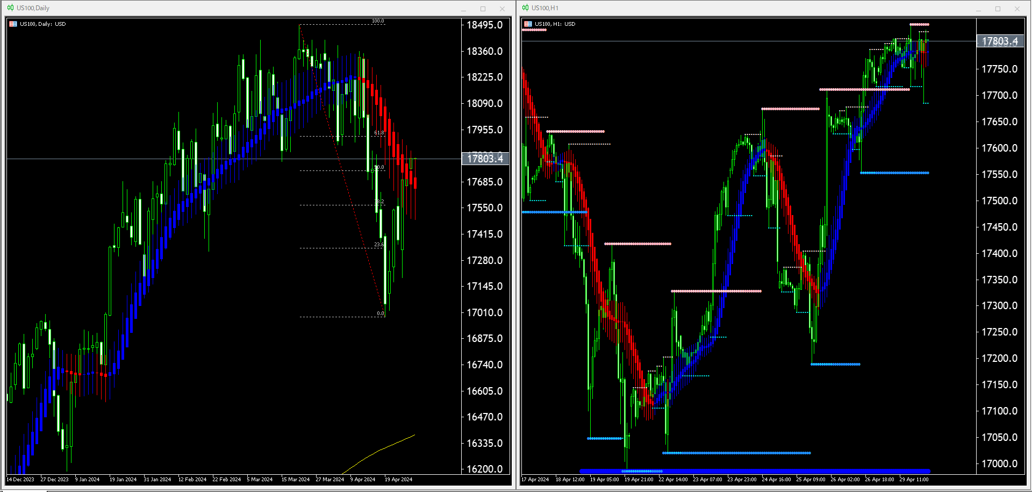Click the 9 Jan 2024 date on Daily axis
Viewport: 1032px width, 492px height.
click(88, 480)
